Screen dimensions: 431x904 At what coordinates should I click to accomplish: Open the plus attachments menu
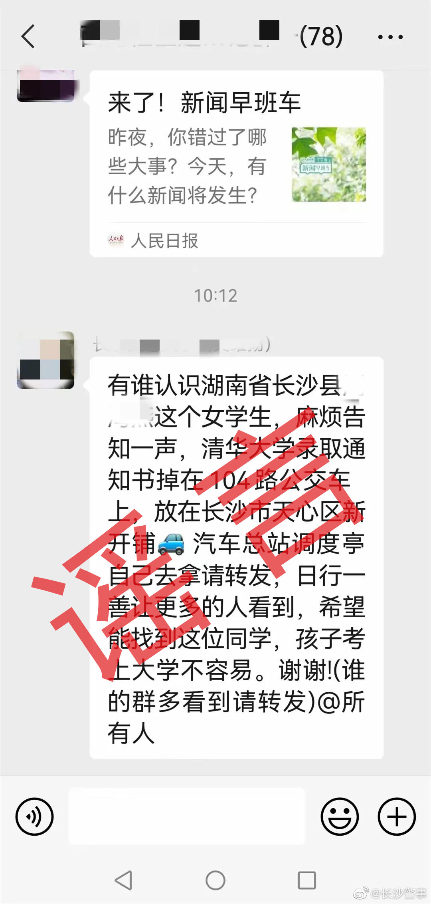(x=397, y=817)
